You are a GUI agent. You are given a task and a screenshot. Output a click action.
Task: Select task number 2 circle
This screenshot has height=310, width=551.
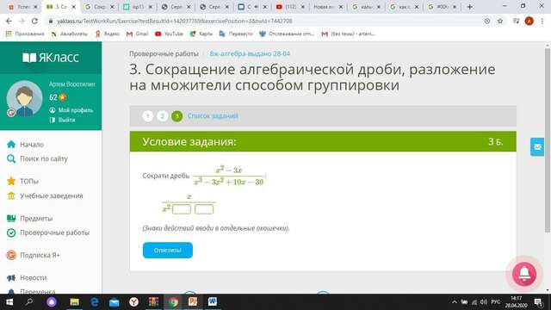[163, 116]
